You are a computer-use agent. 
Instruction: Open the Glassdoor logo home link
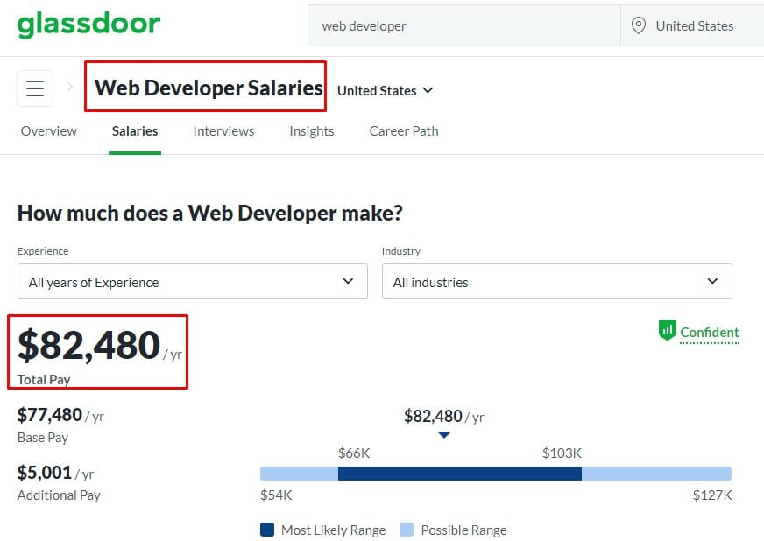(88, 25)
